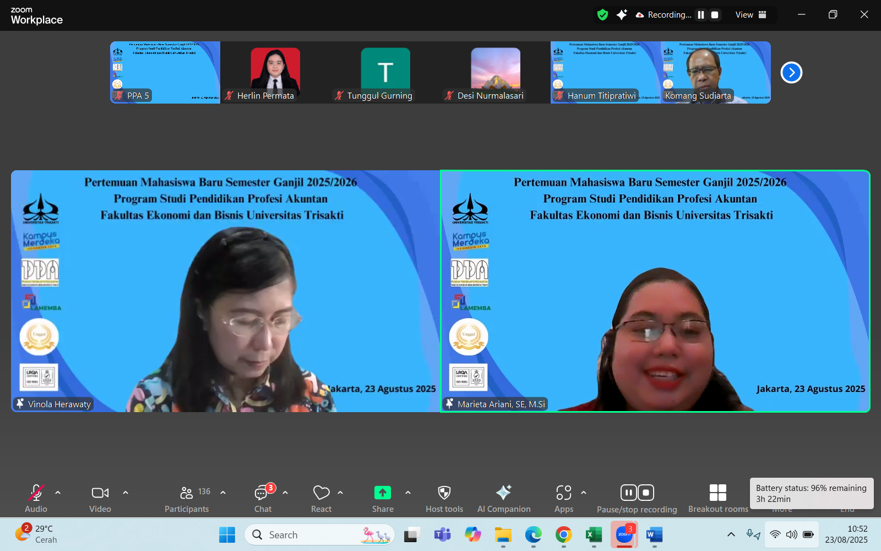This screenshot has height=551, width=881.
Task: Open File Explorer from taskbar
Action: pos(503,534)
